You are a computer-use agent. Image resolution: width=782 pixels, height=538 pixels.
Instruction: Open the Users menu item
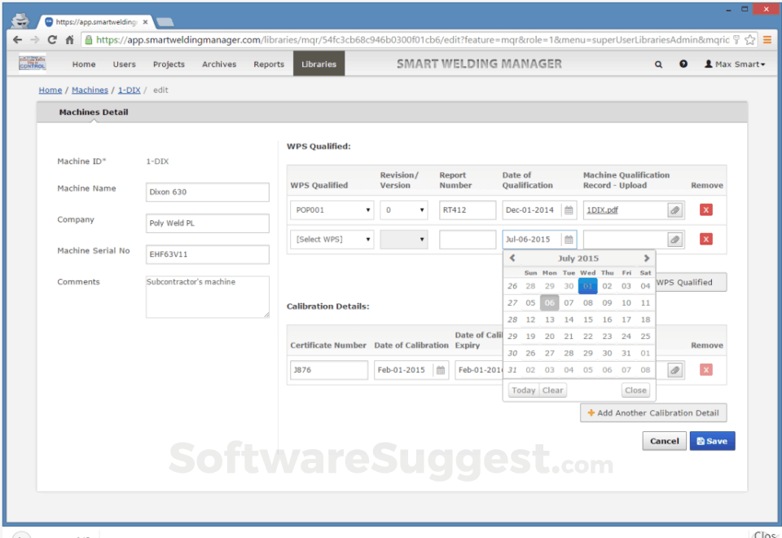point(124,64)
